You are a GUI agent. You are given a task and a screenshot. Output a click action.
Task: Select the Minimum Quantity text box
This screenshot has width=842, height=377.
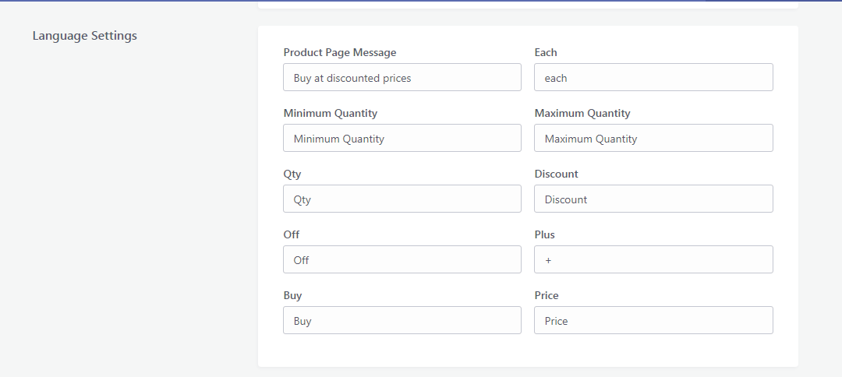click(402, 139)
